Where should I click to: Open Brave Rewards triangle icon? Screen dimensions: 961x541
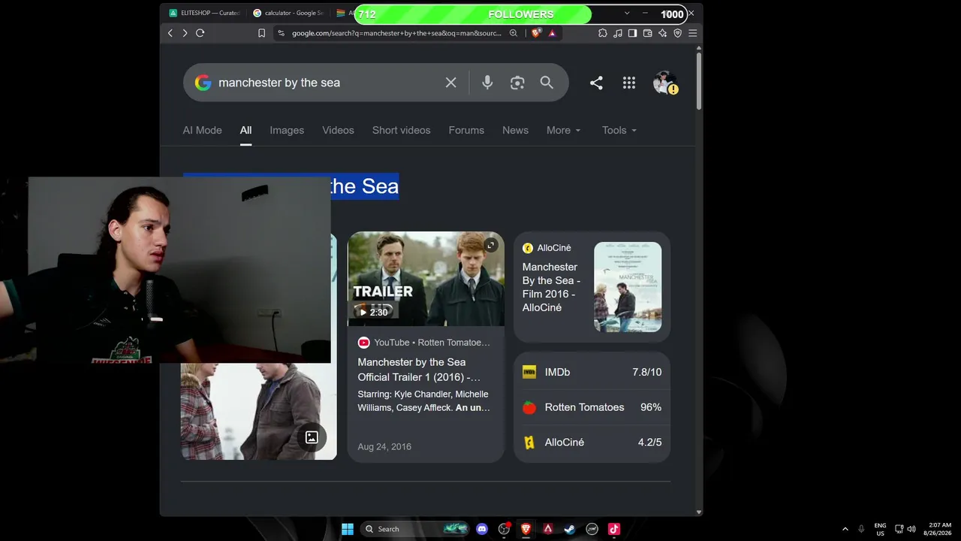click(552, 33)
